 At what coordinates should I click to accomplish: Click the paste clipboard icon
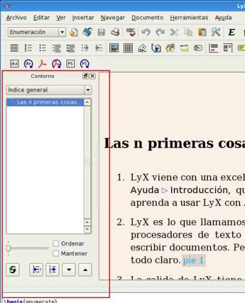(202, 32)
